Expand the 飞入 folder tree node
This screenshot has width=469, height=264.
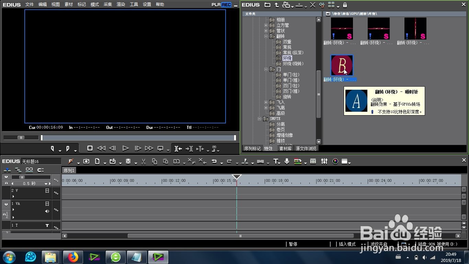click(x=266, y=102)
